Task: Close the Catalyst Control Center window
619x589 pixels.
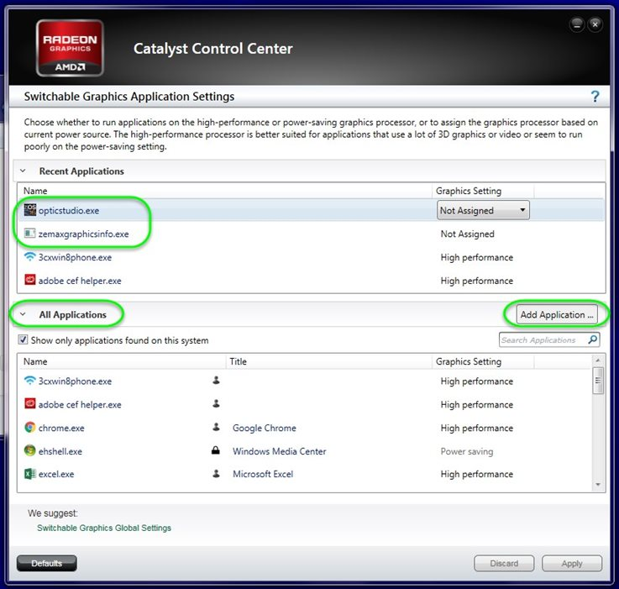Action: 595,25
